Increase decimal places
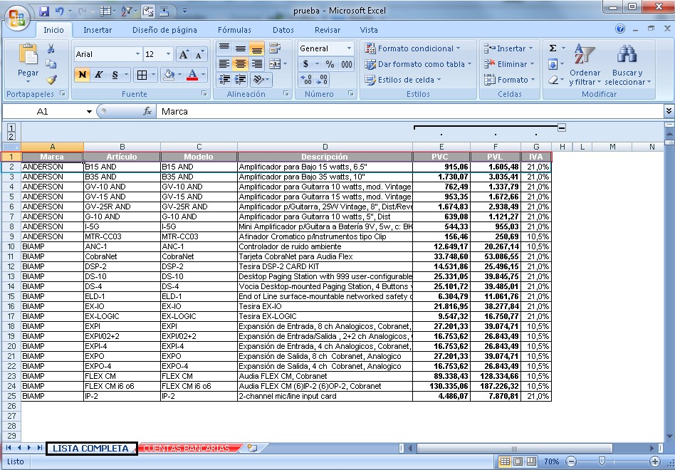 306,80
